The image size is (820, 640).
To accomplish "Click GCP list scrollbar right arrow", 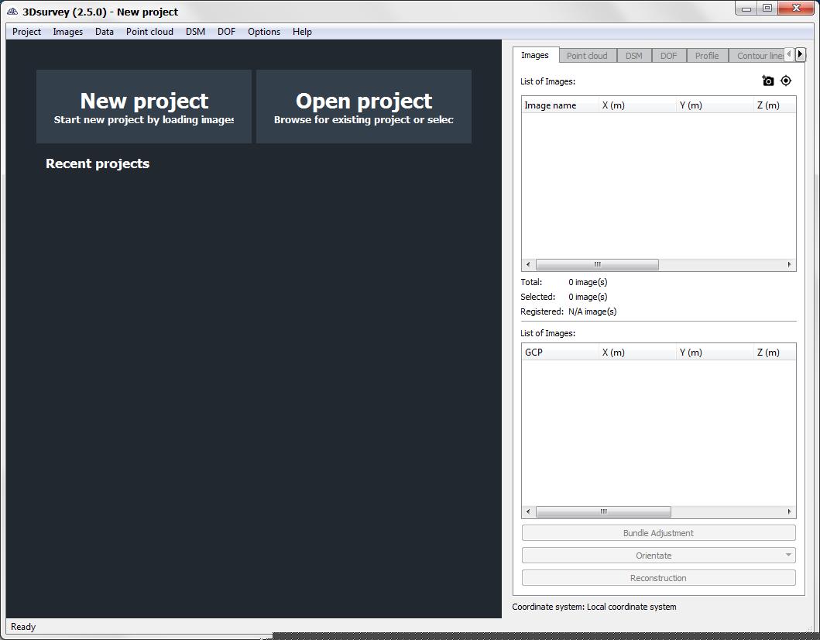I will 789,511.
